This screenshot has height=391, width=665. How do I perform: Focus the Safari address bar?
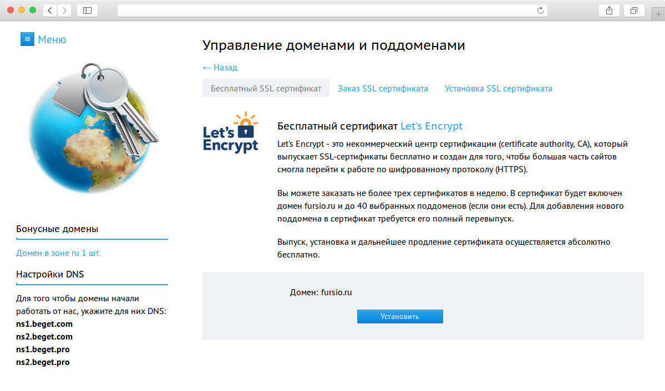pyautogui.click(x=332, y=11)
